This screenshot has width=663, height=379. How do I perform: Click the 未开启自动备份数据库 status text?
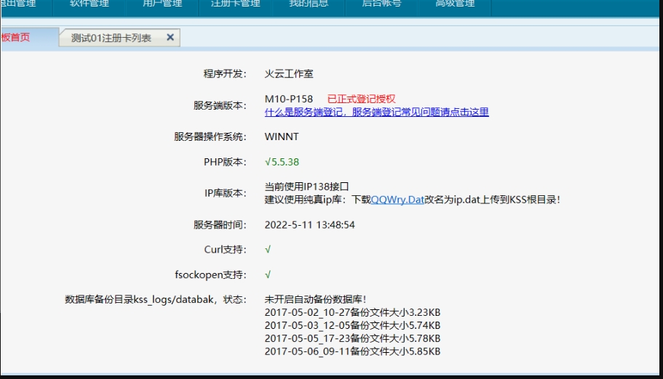[315, 300]
